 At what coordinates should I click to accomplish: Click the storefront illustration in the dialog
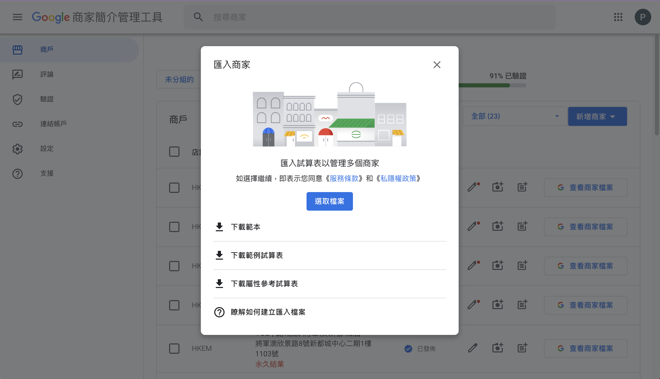point(329,114)
